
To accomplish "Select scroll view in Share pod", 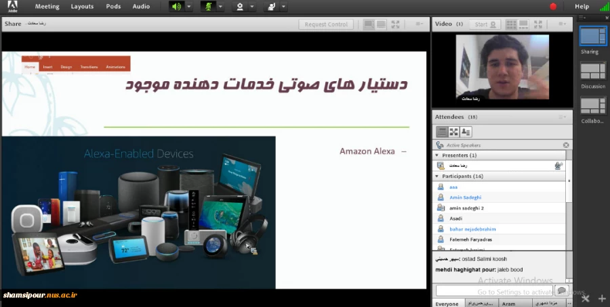I will 381,24.
